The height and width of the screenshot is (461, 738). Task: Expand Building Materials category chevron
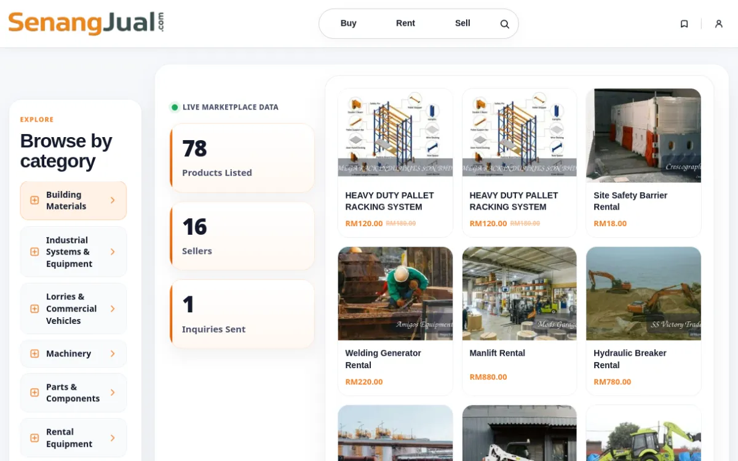pos(113,200)
